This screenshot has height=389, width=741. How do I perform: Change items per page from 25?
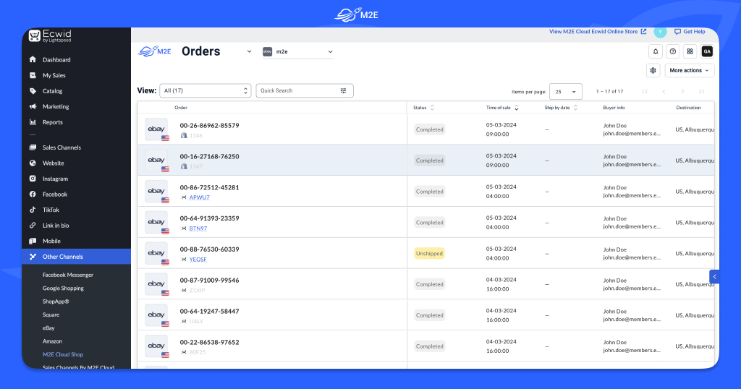point(565,91)
